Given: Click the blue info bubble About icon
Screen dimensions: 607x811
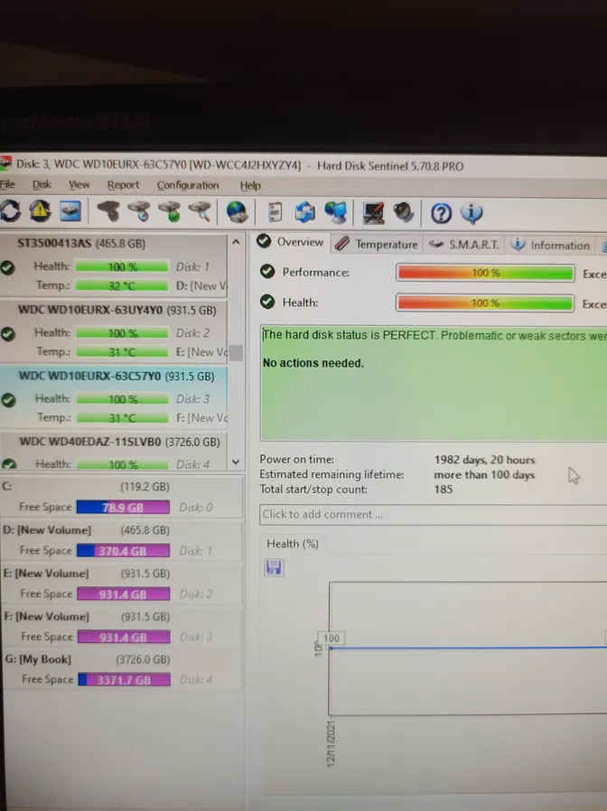Looking at the screenshot, I should tap(472, 214).
